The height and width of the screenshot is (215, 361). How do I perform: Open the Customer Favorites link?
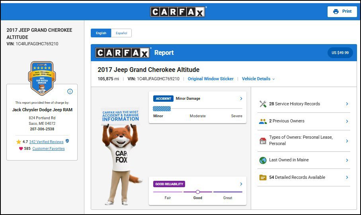(x=48, y=149)
